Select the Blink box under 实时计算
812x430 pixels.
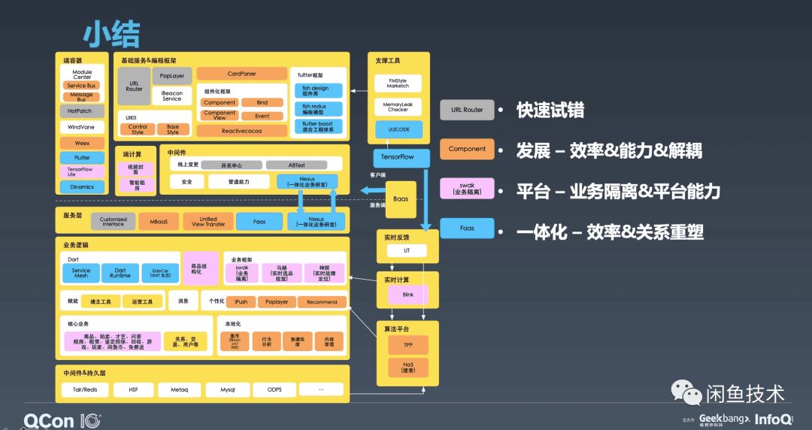[408, 294]
